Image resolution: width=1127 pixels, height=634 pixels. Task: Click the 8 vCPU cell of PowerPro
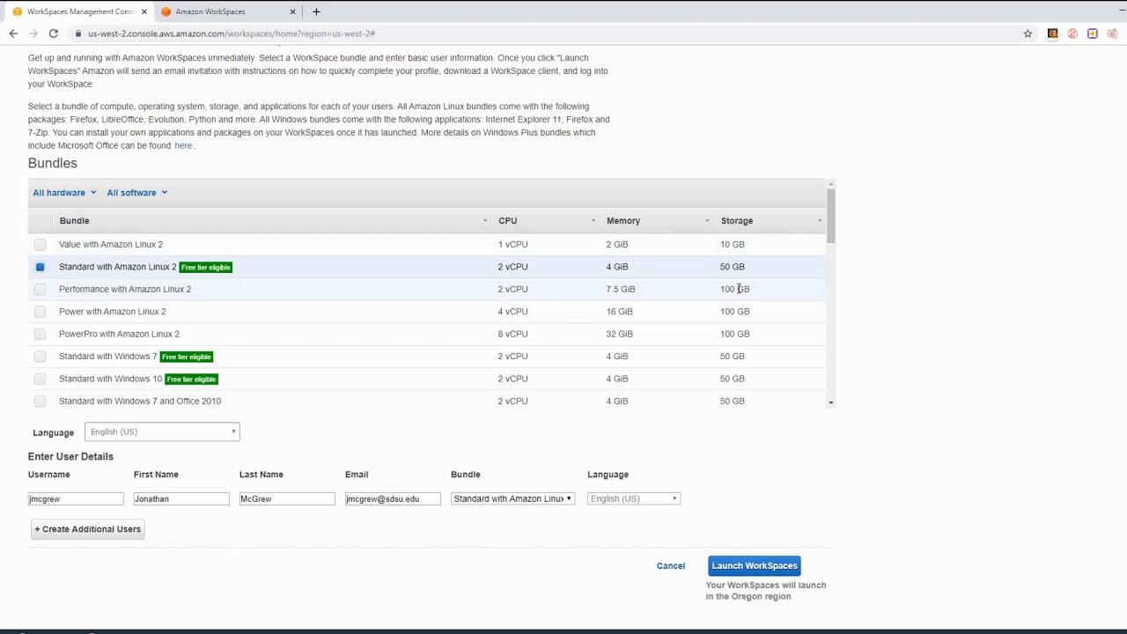(x=512, y=334)
